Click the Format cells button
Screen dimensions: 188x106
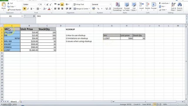(x=154, y=6)
